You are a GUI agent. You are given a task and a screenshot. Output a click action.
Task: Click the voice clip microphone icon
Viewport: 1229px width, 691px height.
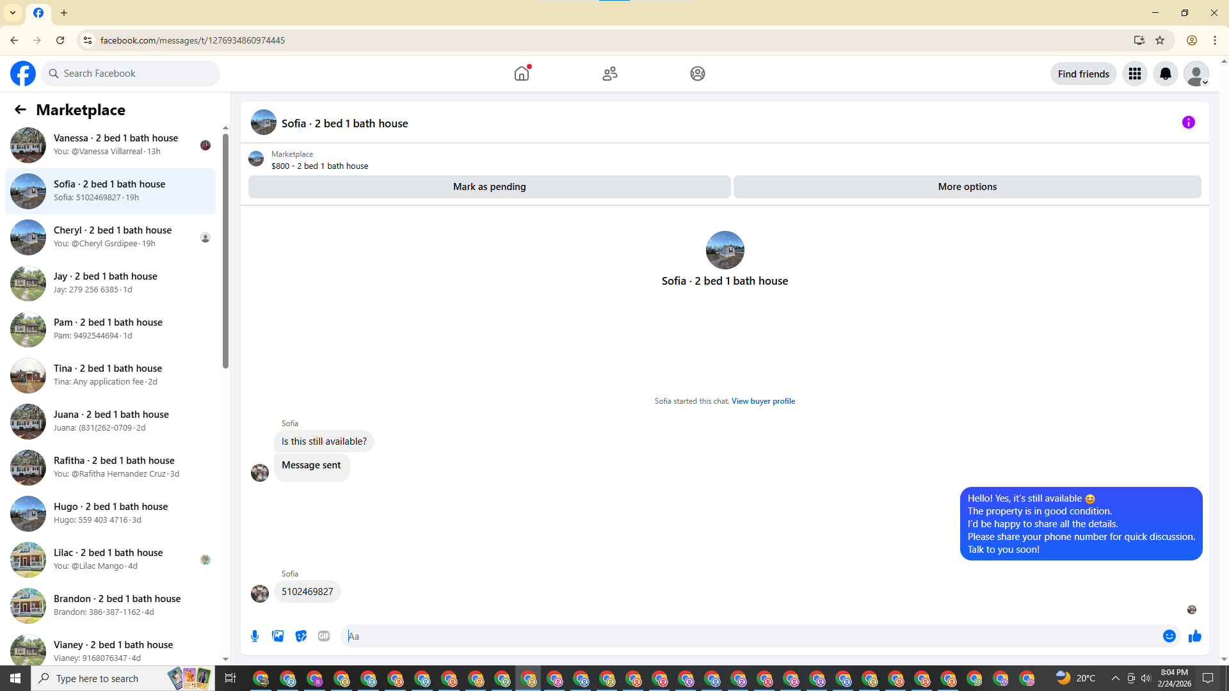click(255, 636)
